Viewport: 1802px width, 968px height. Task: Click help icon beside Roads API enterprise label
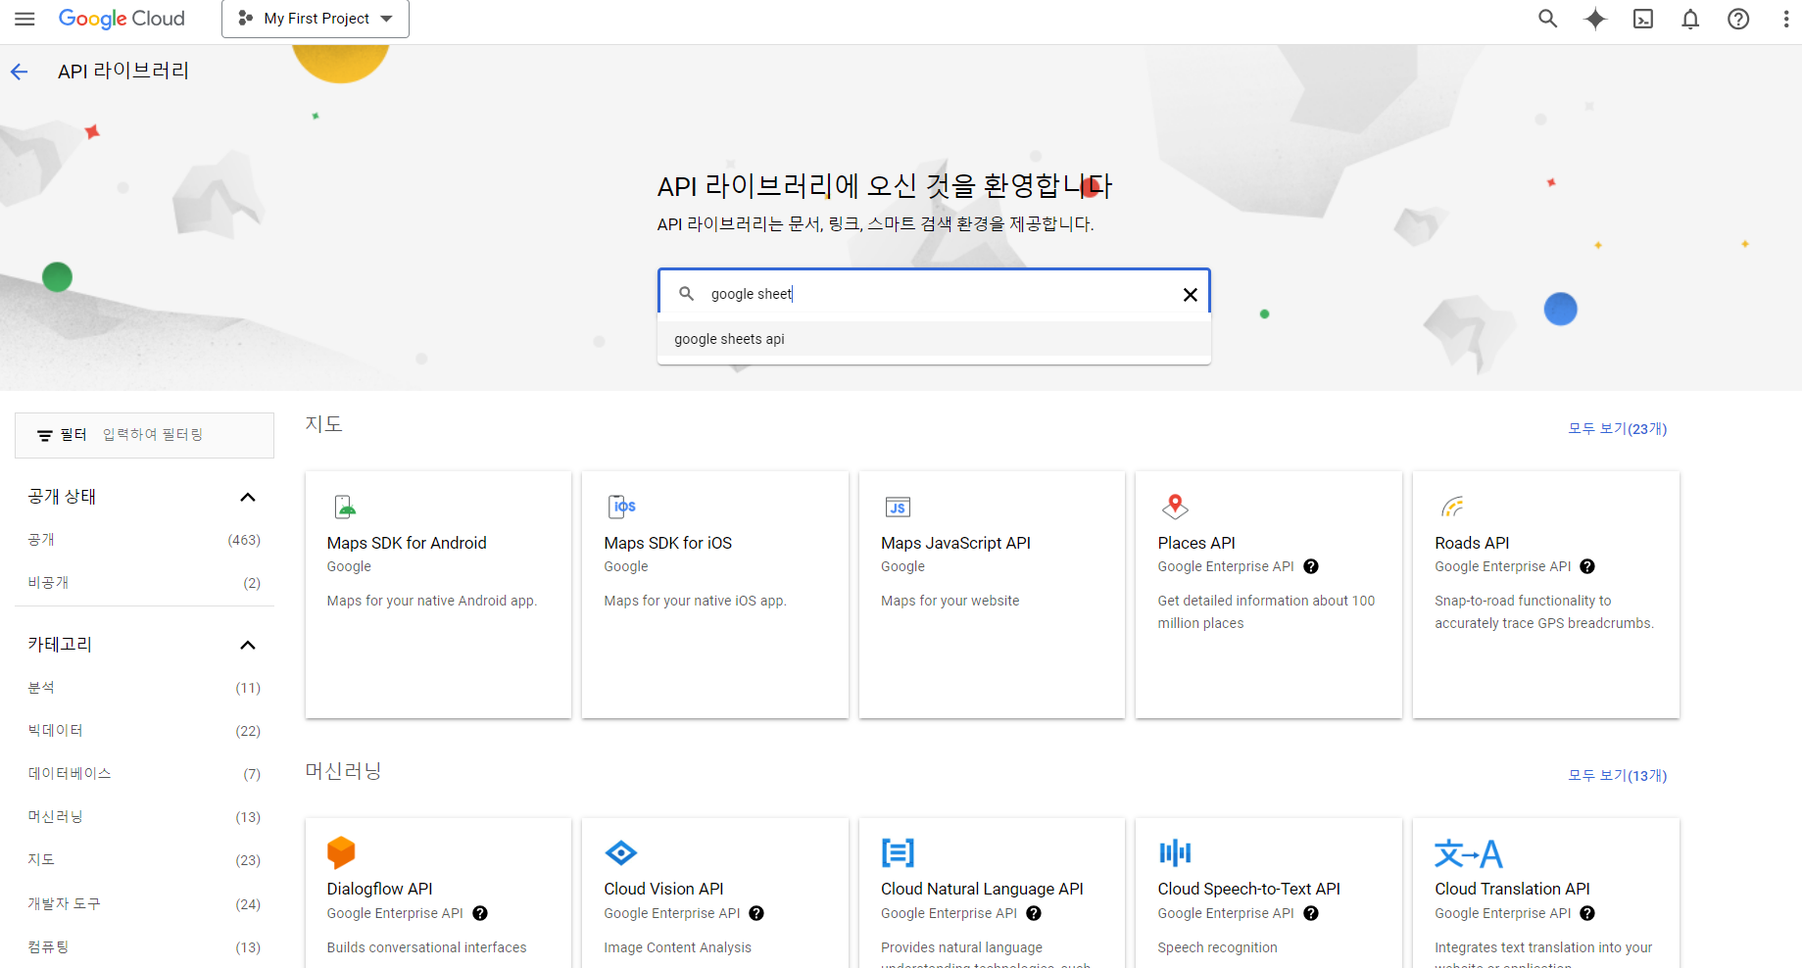pyautogui.click(x=1587, y=566)
